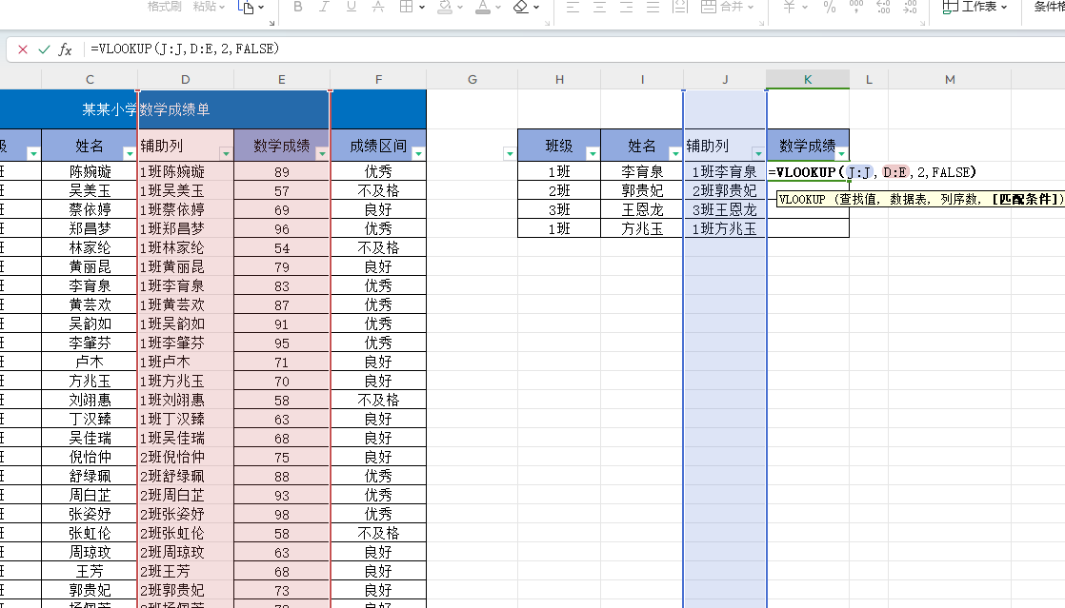Viewport: 1065px width, 608px height.
Task: Open filter dropdown for column K 数学成绩
Action: (x=841, y=154)
